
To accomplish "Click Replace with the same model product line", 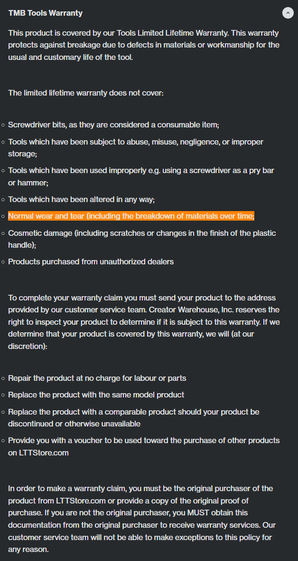I will click(96, 395).
